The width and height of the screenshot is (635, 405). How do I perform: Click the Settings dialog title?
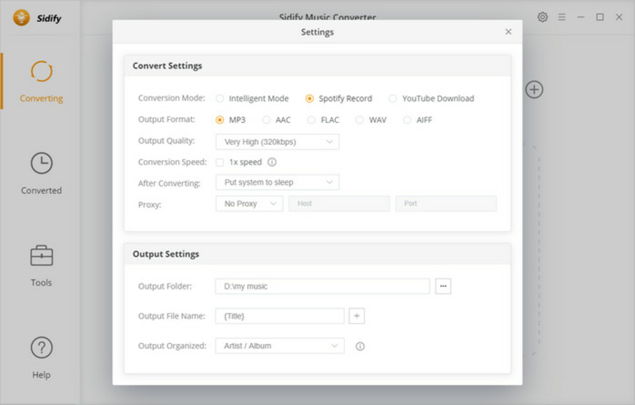[x=317, y=32]
